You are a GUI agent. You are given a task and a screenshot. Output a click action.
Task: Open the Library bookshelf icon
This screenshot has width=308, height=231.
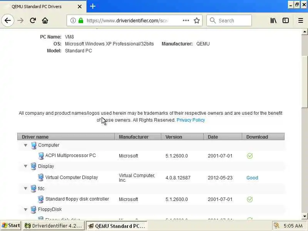pyautogui.click(x=273, y=20)
